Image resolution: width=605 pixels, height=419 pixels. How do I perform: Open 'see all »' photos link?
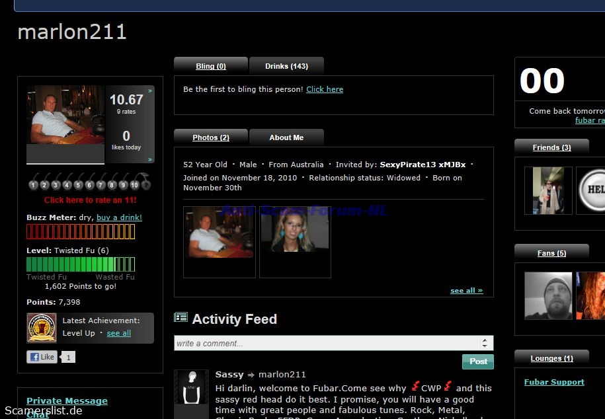pyautogui.click(x=466, y=291)
